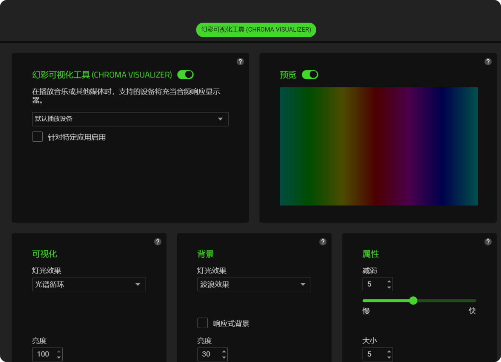
Task: Increase the 可视化 亮度 value with up arrow
Action: point(59,351)
